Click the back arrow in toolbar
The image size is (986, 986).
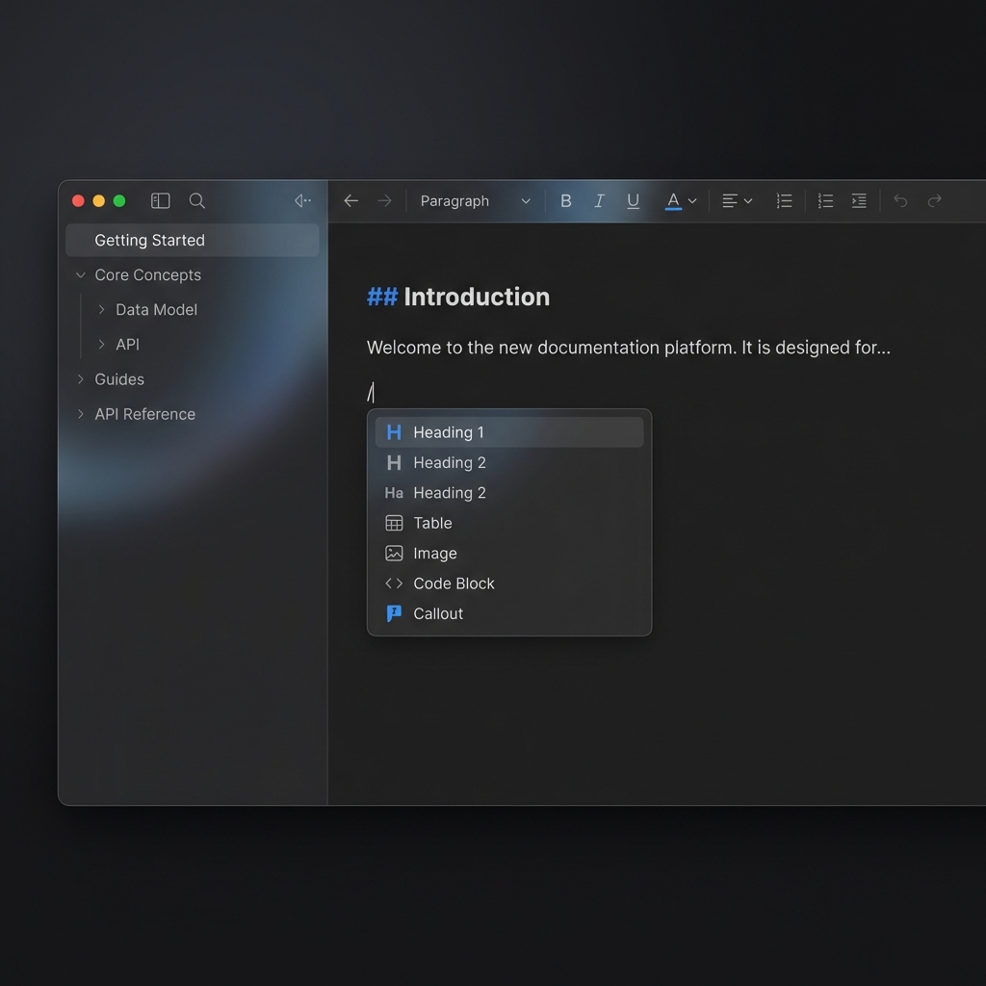point(351,201)
